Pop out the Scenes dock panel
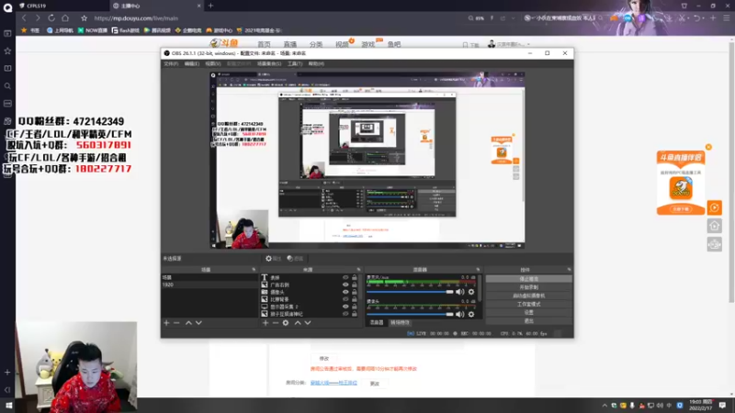 [254, 270]
